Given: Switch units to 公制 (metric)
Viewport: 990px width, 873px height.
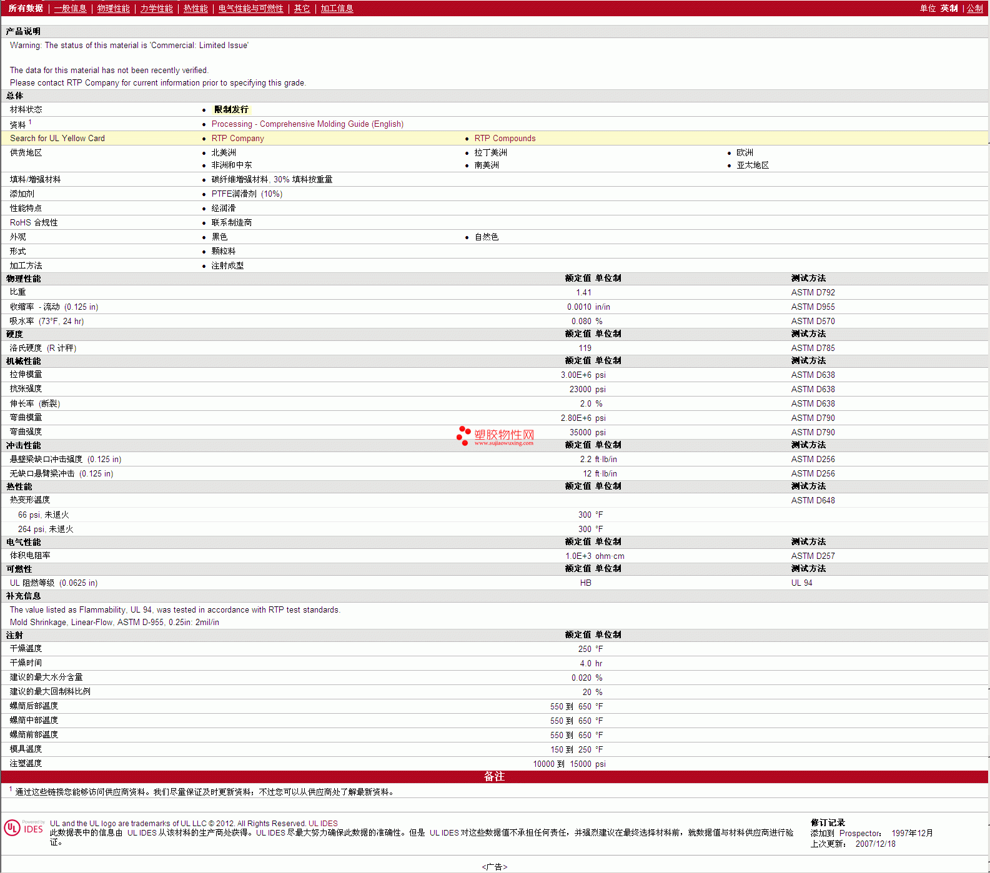Looking at the screenshot, I should (974, 9).
